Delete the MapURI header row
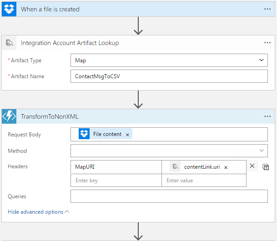The height and width of the screenshot is (241, 277). (x=252, y=166)
